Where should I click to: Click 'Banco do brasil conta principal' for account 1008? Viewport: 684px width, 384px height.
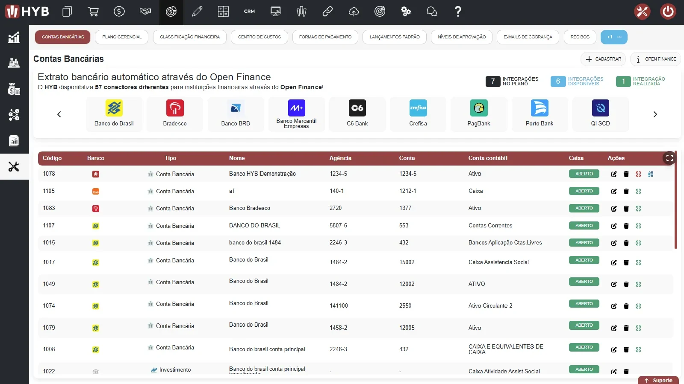(x=267, y=349)
